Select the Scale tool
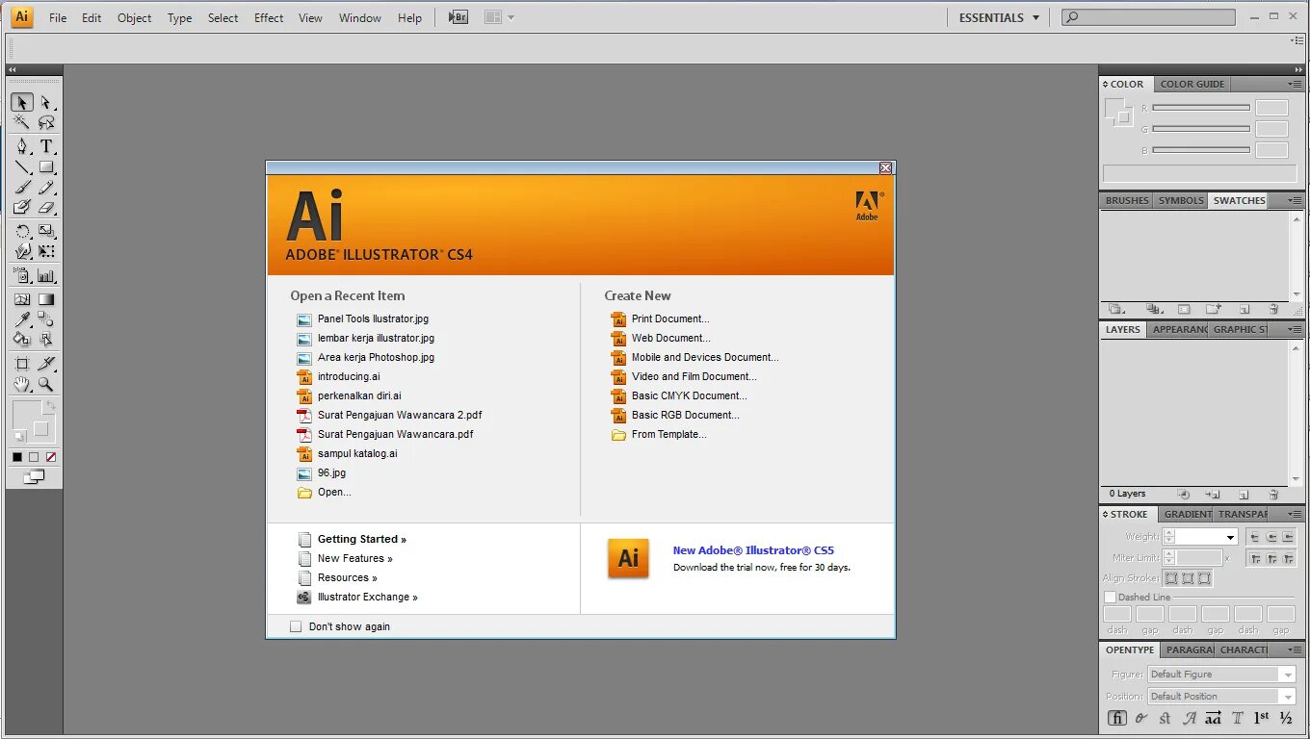The image size is (1310, 739). (x=46, y=231)
